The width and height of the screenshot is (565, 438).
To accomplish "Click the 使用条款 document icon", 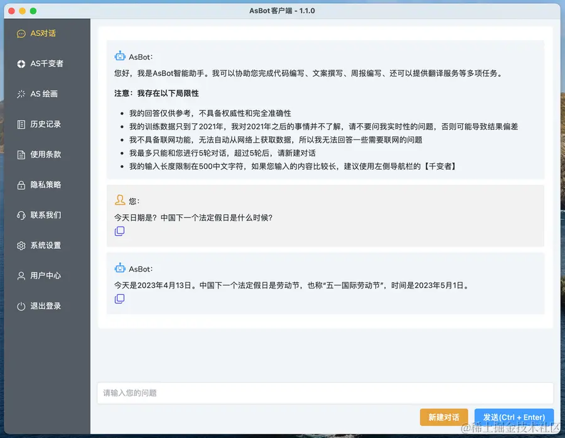I will click(x=21, y=155).
